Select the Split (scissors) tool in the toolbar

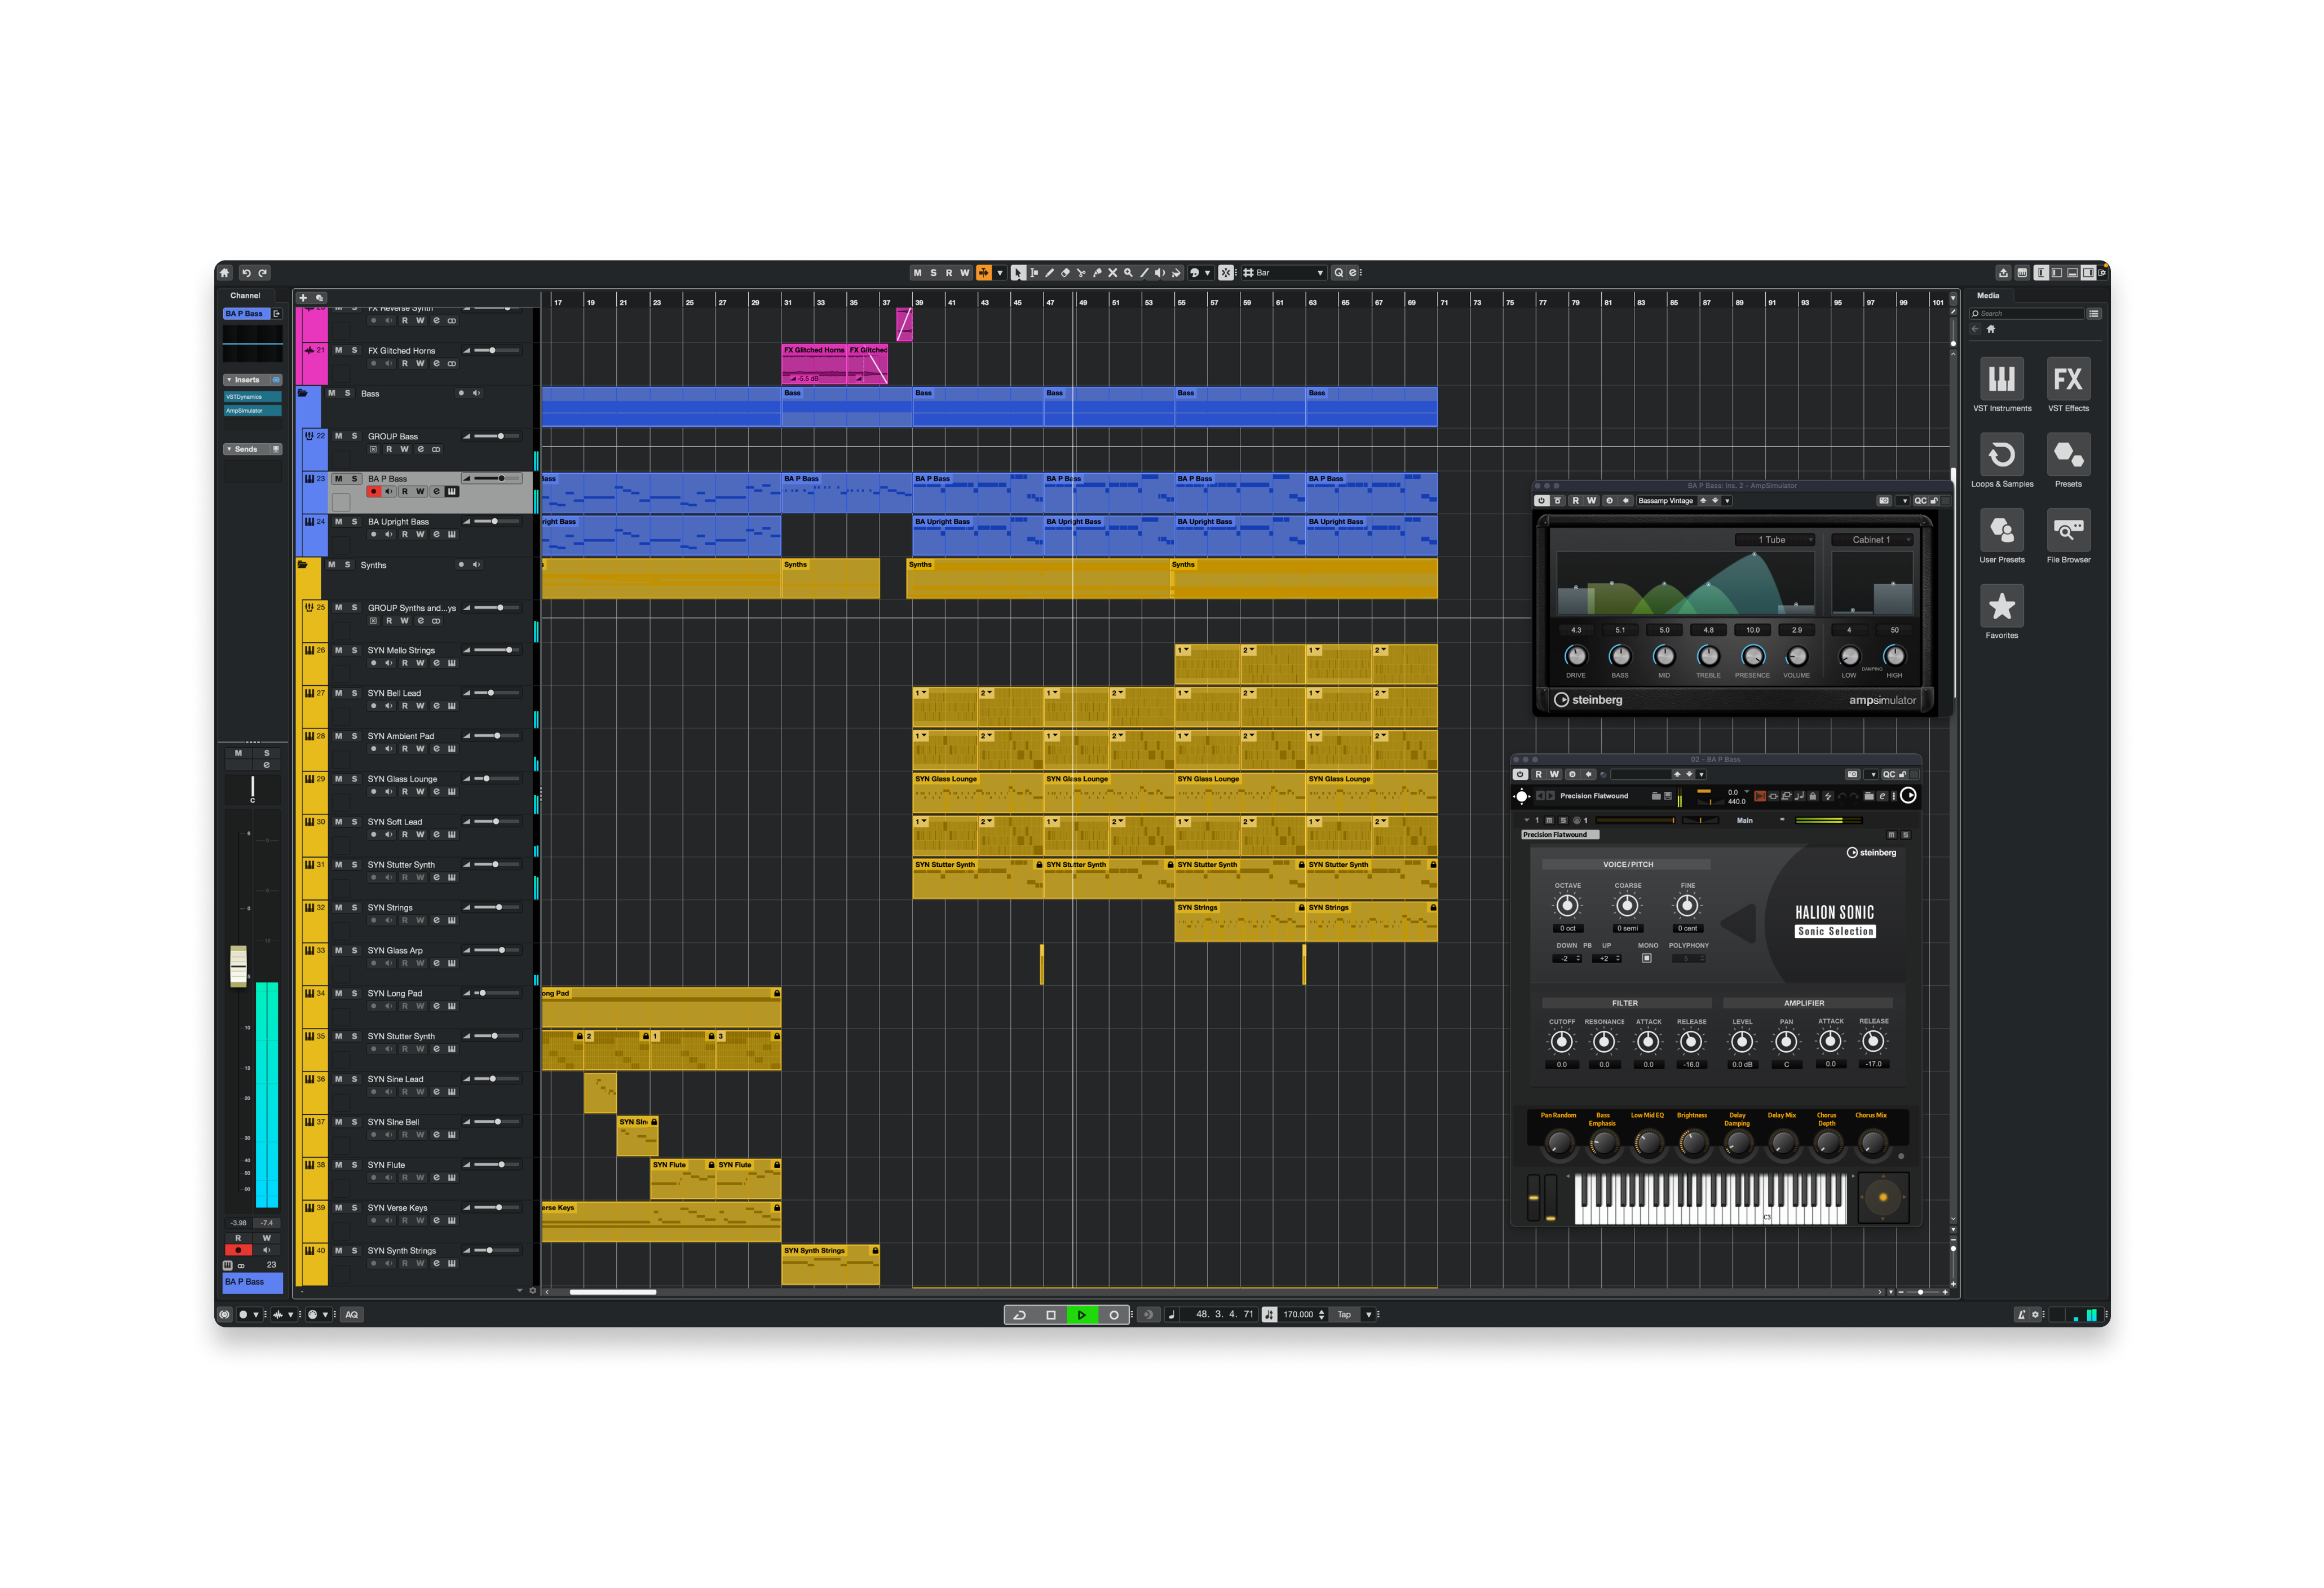pos(1081,272)
